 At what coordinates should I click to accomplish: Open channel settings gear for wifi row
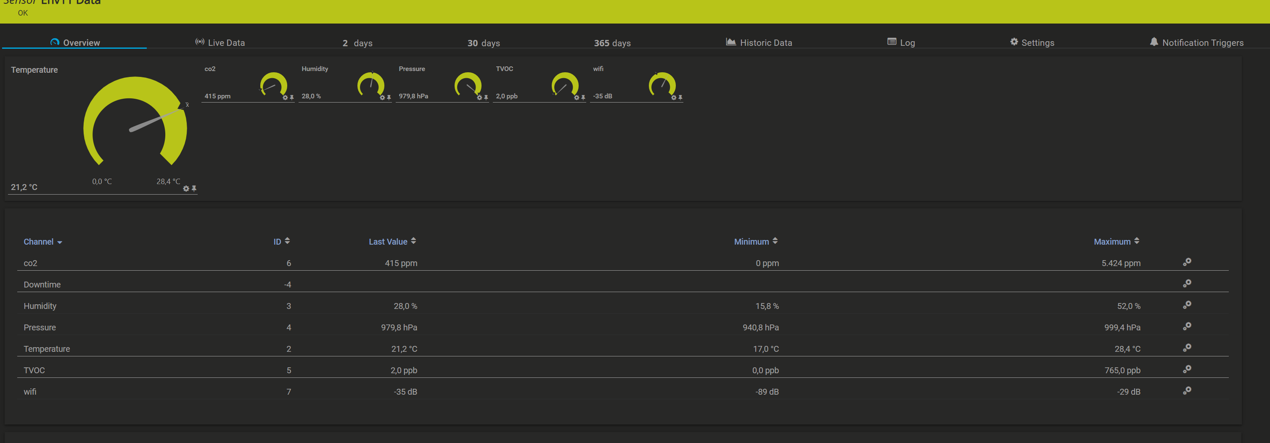[x=1187, y=391]
